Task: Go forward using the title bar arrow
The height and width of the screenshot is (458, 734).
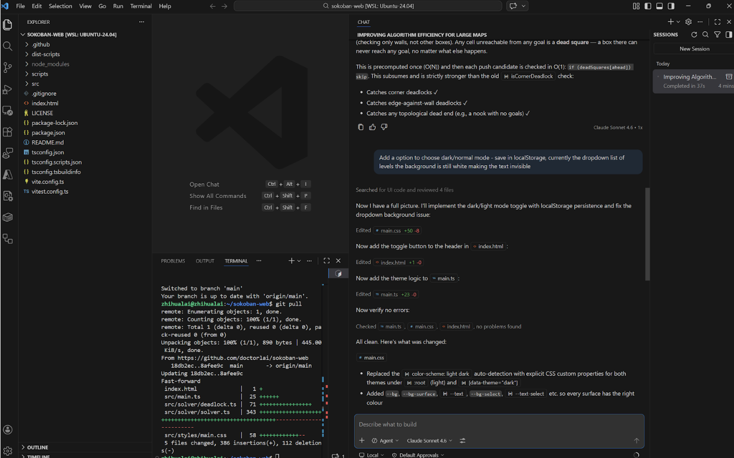Action: coord(224,6)
